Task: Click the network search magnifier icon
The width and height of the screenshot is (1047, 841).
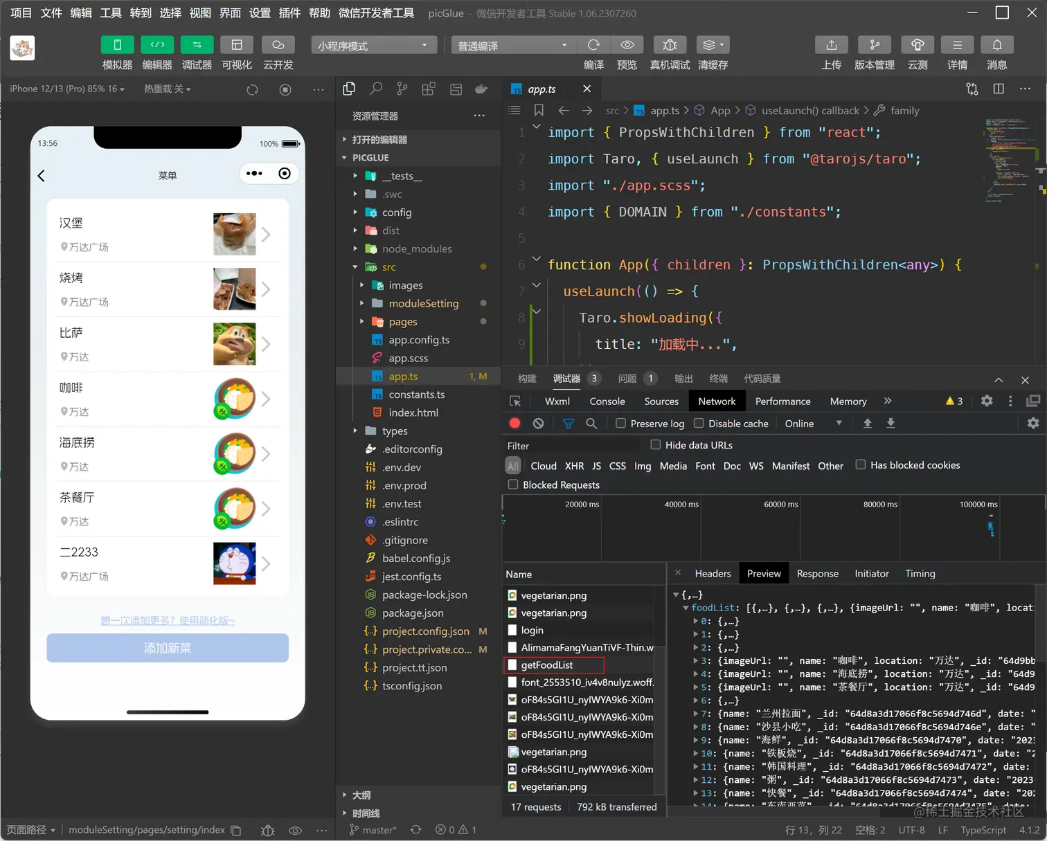Action: pos(591,424)
